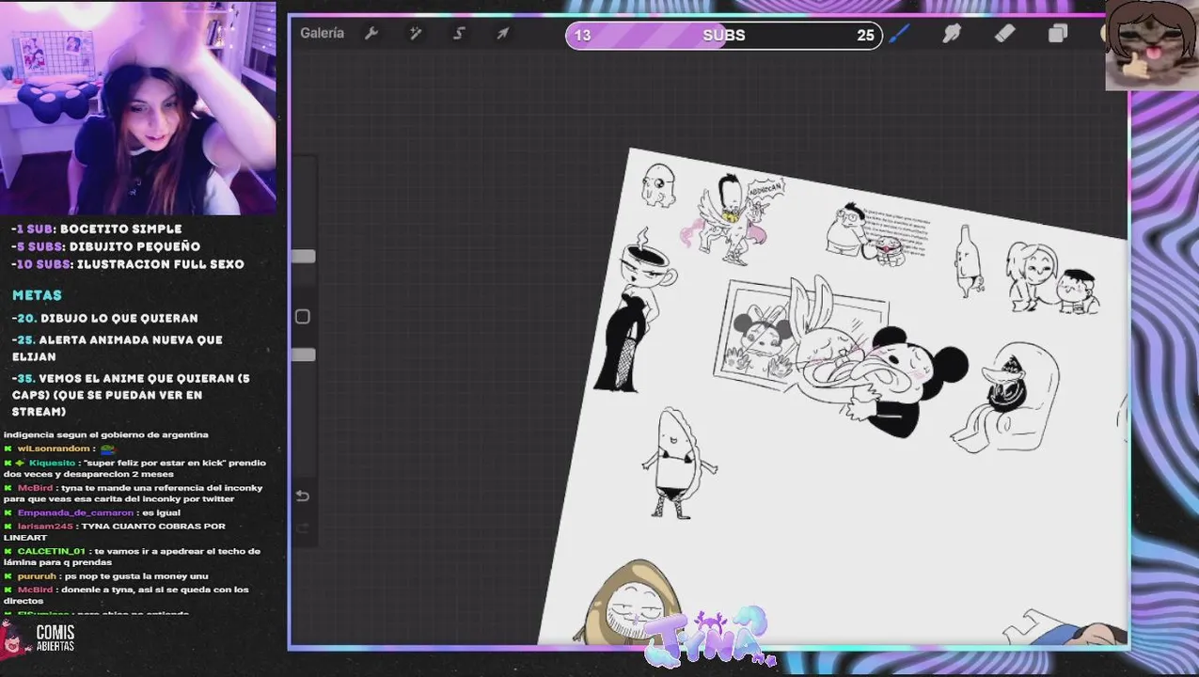The image size is (1199, 677).
Task: Click the number 25 on subs bar
Action: [865, 36]
